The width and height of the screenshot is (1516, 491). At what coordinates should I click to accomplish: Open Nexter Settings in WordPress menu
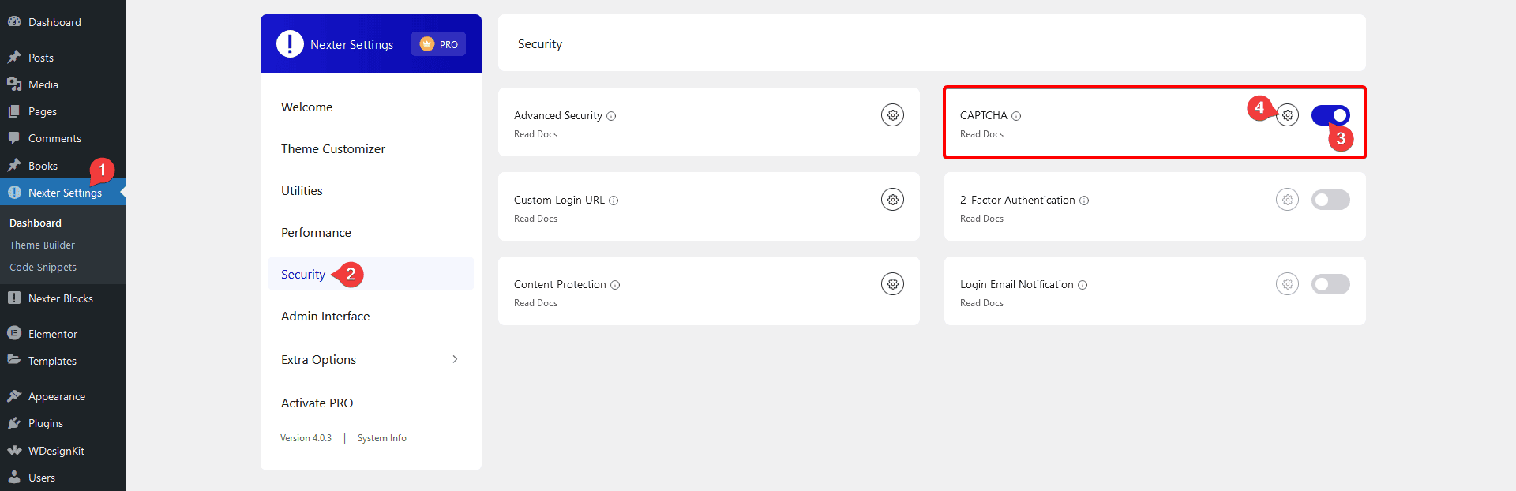tap(63, 193)
